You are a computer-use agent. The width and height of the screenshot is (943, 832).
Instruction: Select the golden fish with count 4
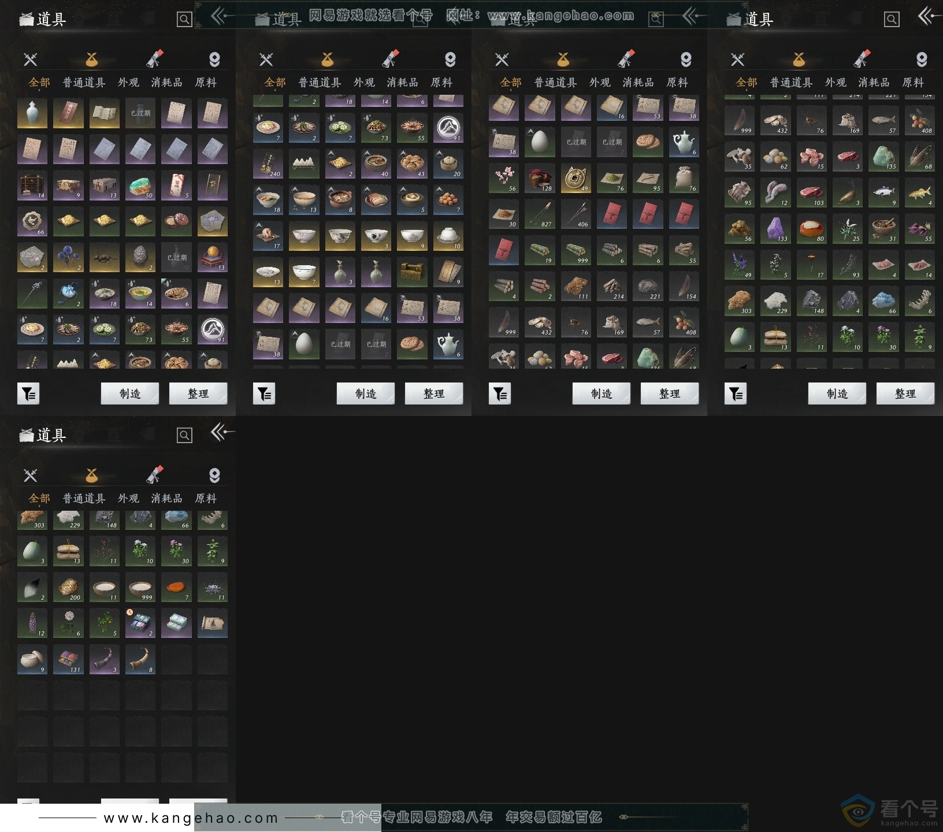[x=920, y=193]
